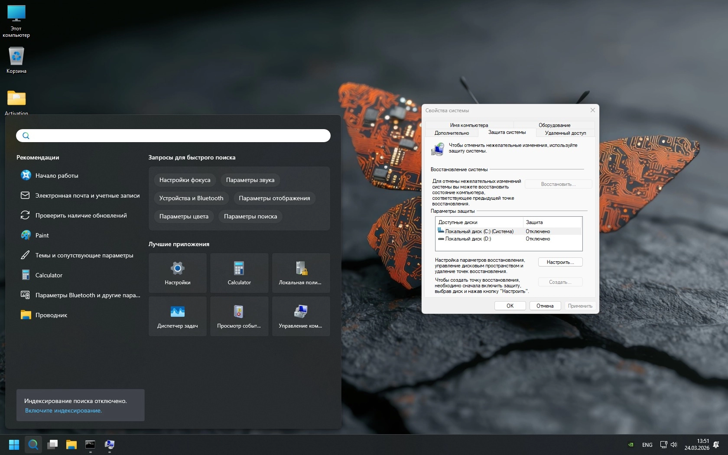The height and width of the screenshot is (455, 728).
Task: Open the Windows Start button
Action: point(14,445)
